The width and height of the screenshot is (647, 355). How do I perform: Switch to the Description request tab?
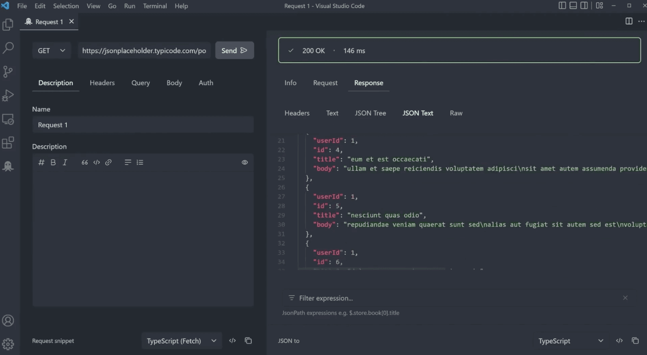point(56,83)
